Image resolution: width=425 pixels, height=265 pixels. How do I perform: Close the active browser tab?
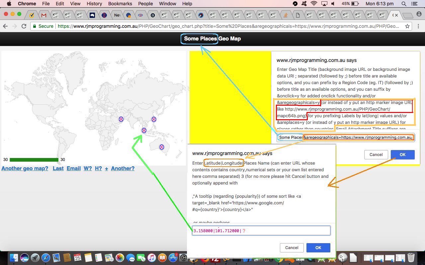(x=396, y=15)
